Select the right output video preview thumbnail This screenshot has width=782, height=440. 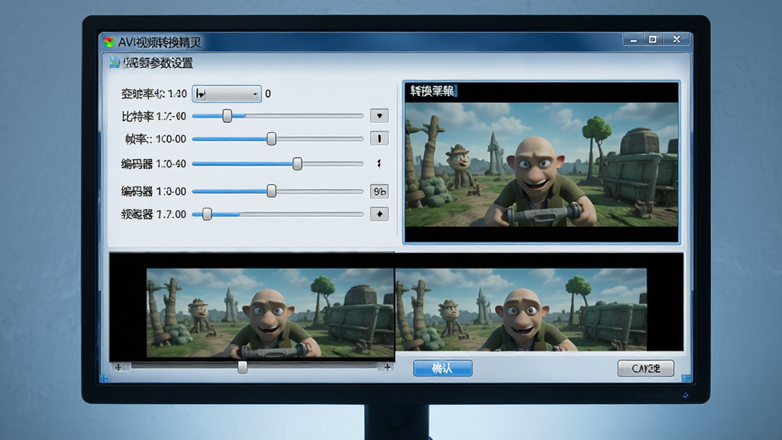[521, 310]
